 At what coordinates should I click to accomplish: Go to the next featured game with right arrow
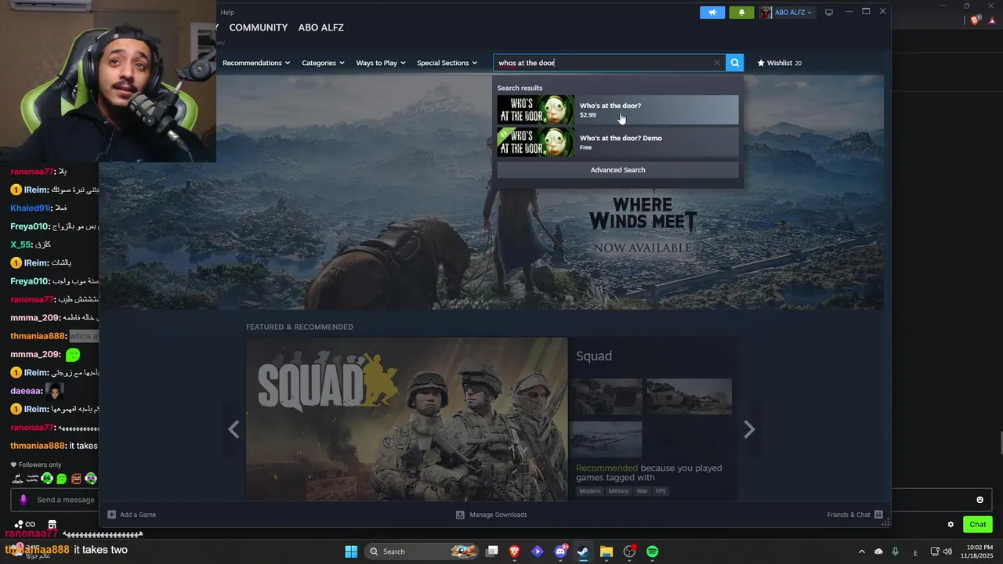(749, 429)
